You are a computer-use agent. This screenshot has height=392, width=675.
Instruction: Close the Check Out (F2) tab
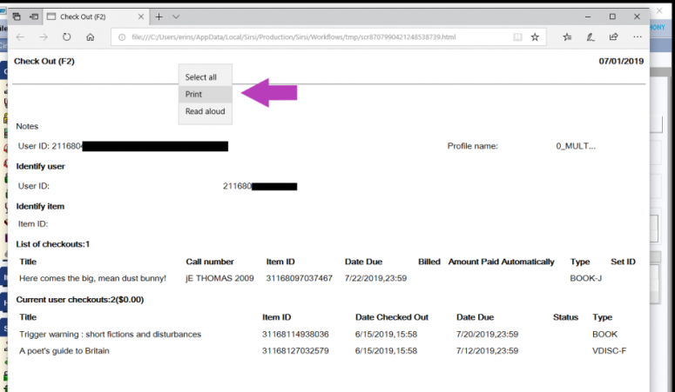pos(141,17)
